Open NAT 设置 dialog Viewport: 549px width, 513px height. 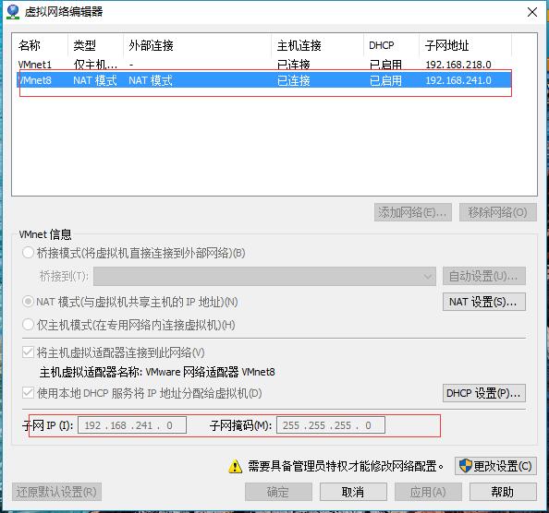pyautogui.click(x=484, y=302)
